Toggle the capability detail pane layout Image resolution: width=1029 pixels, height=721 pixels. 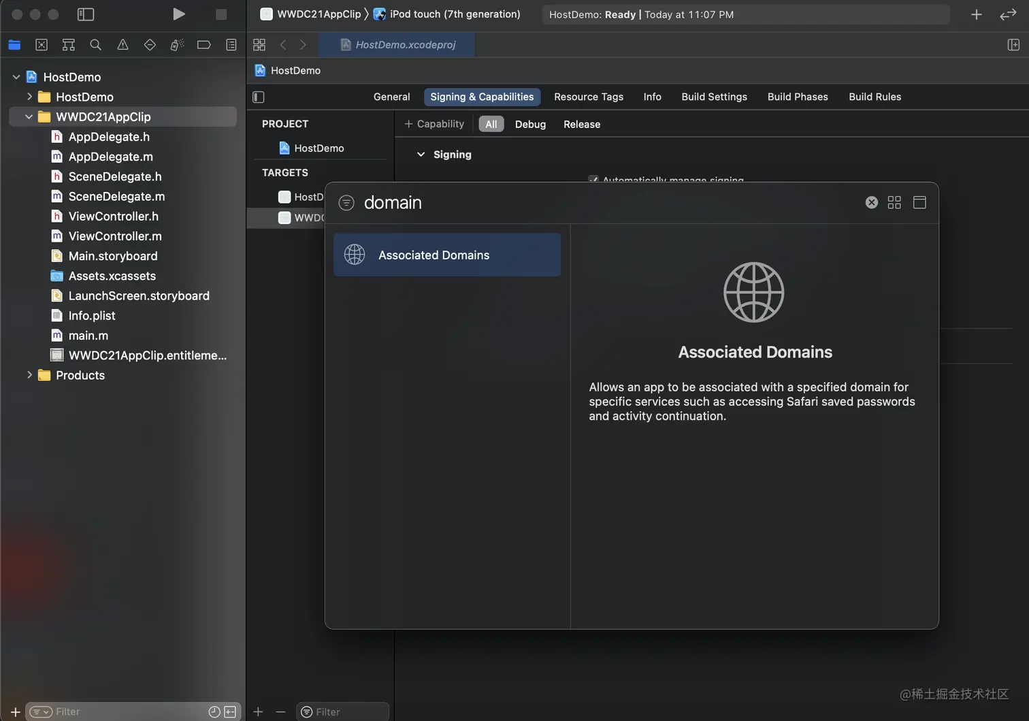919,203
